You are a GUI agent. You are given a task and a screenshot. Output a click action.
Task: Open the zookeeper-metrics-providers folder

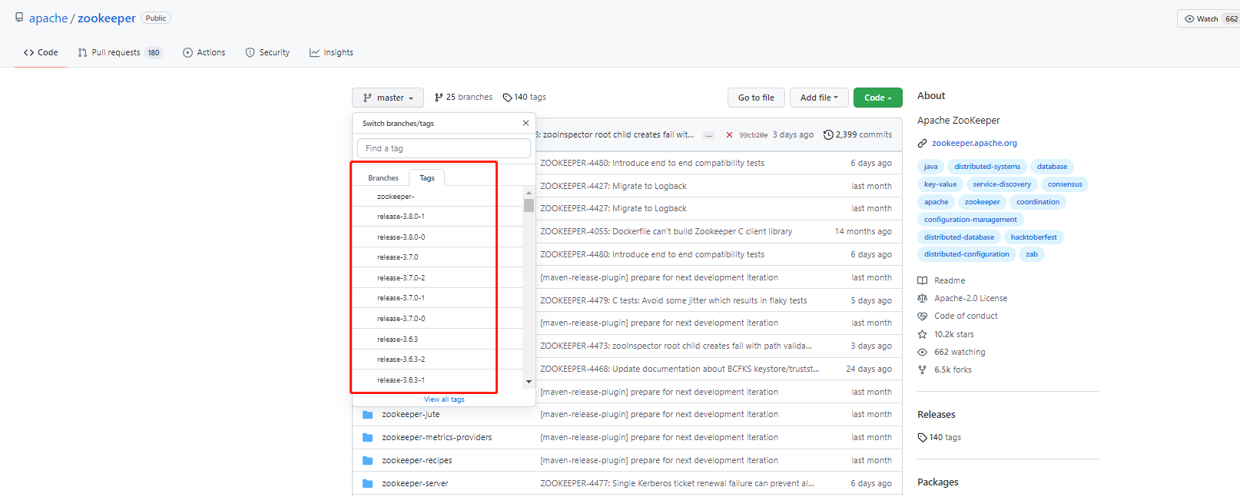pyautogui.click(x=437, y=437)
